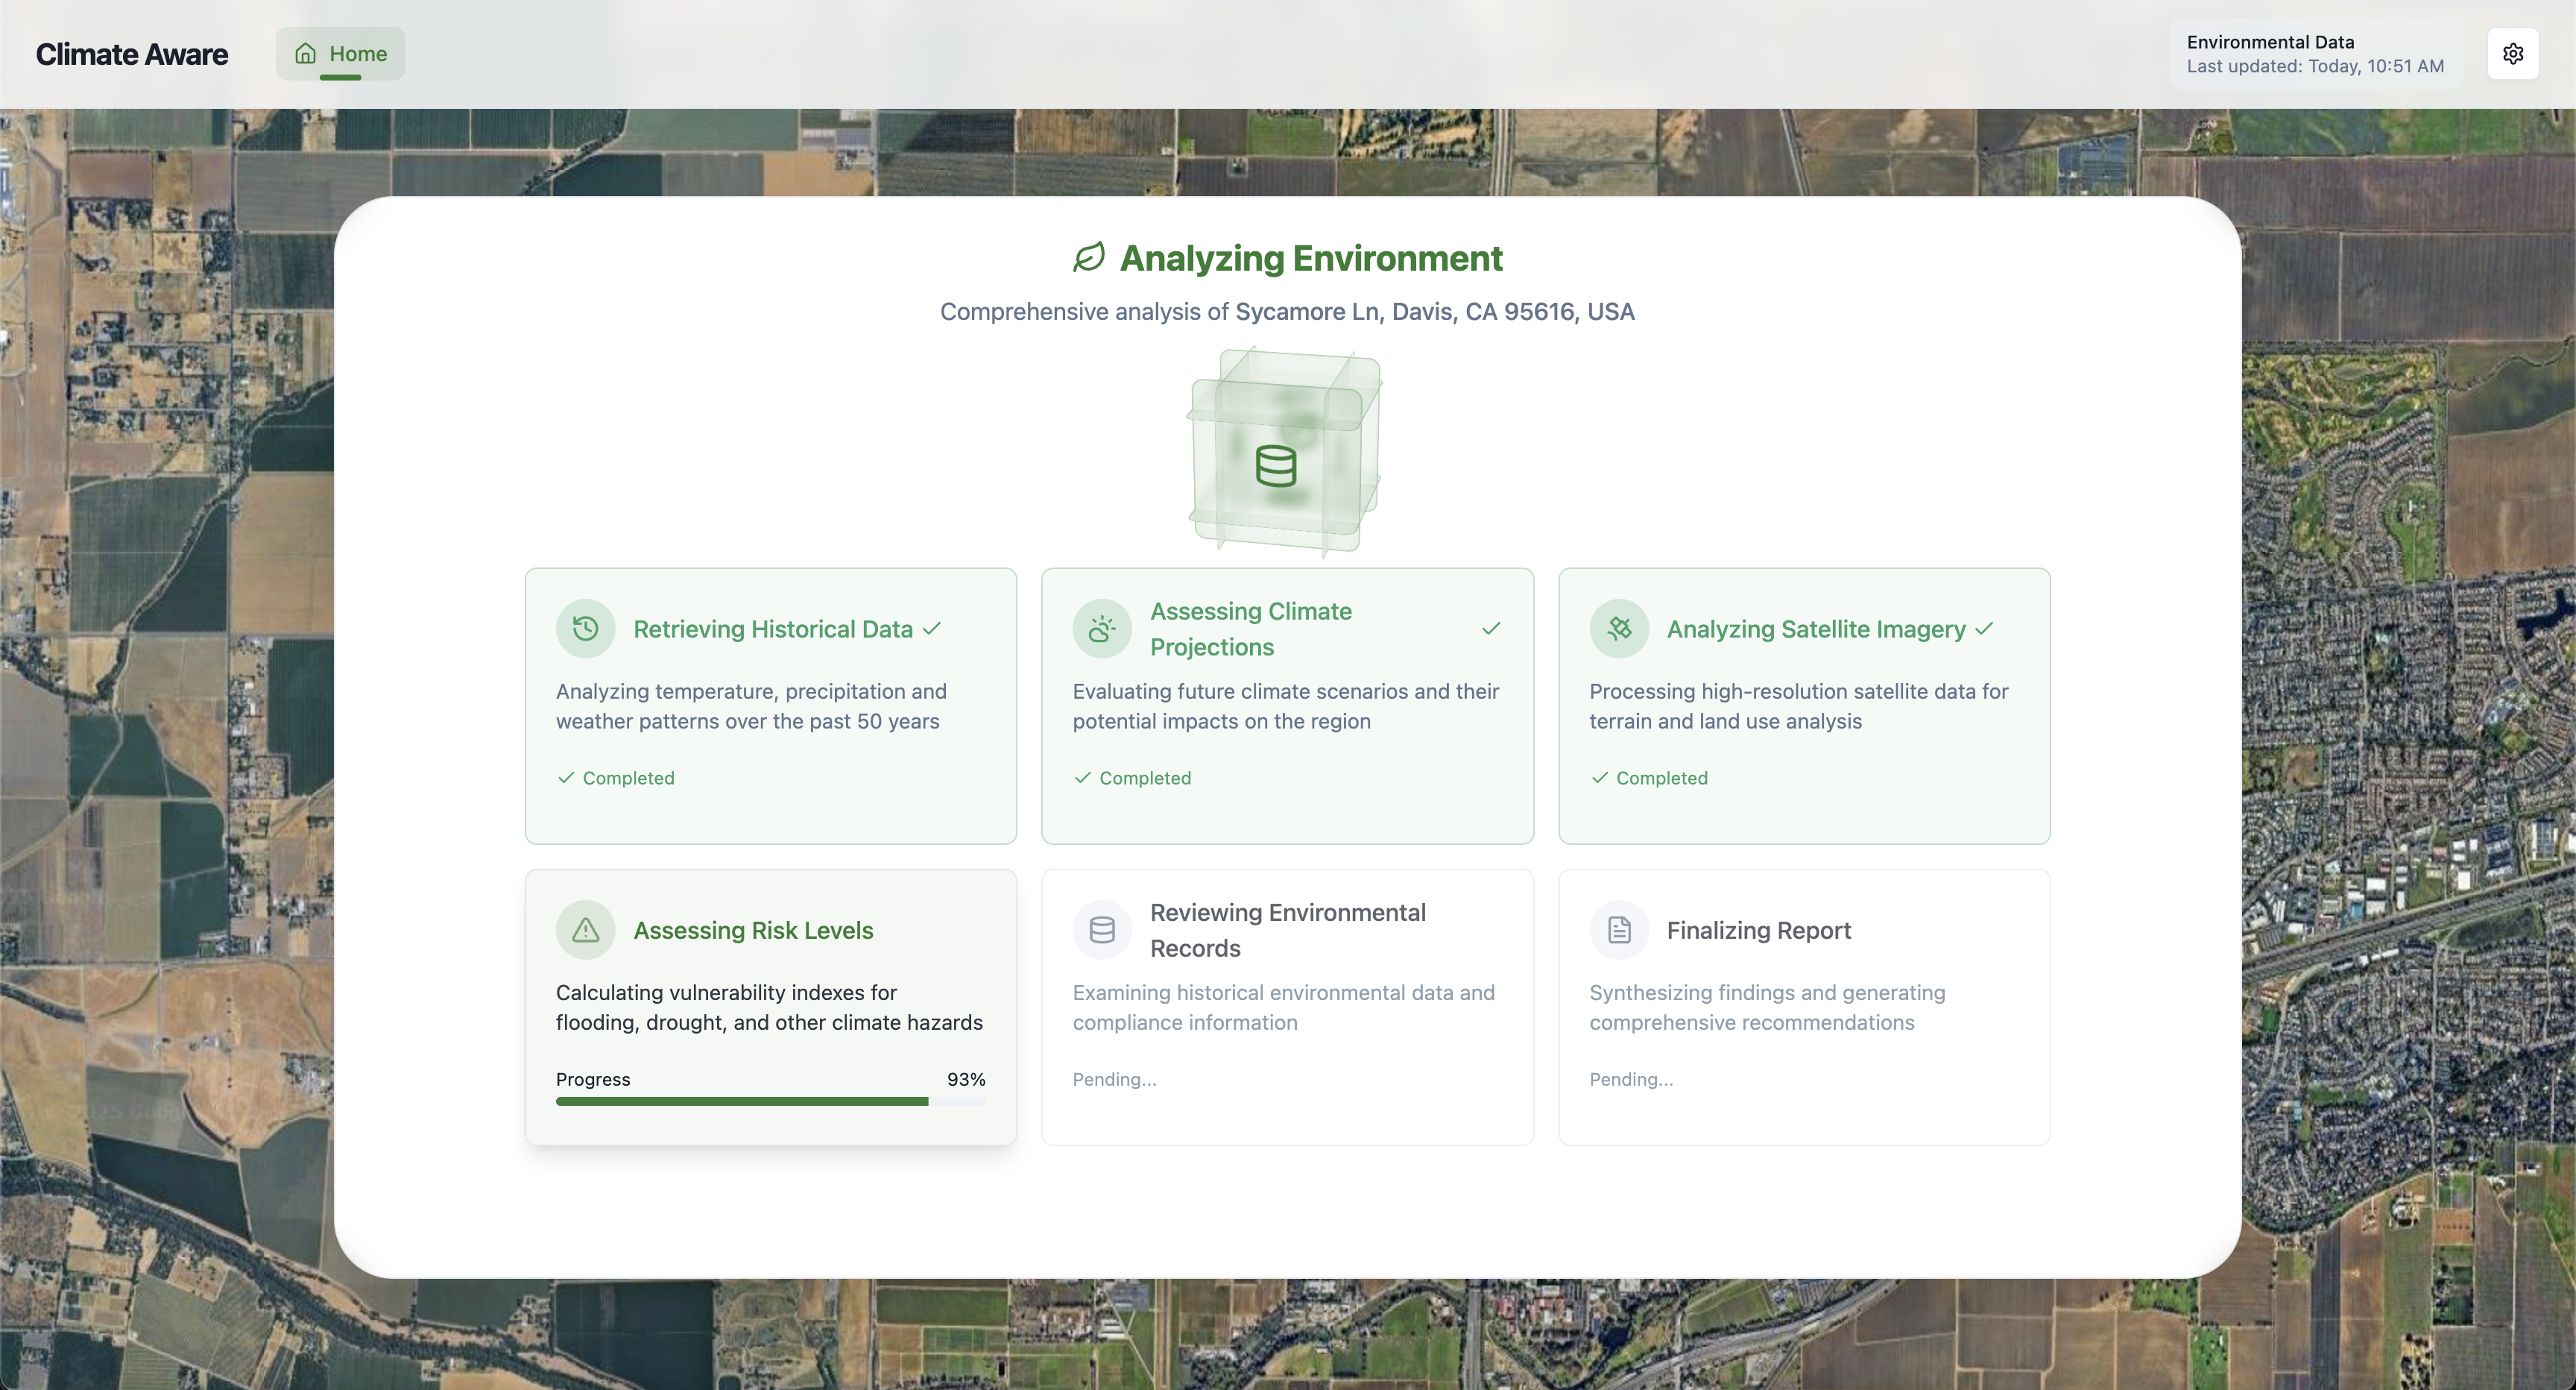Click the satellite icon for Satellite Imagery
The height and width of the screenshot is (1390, 2576).
click(1618, 629)
